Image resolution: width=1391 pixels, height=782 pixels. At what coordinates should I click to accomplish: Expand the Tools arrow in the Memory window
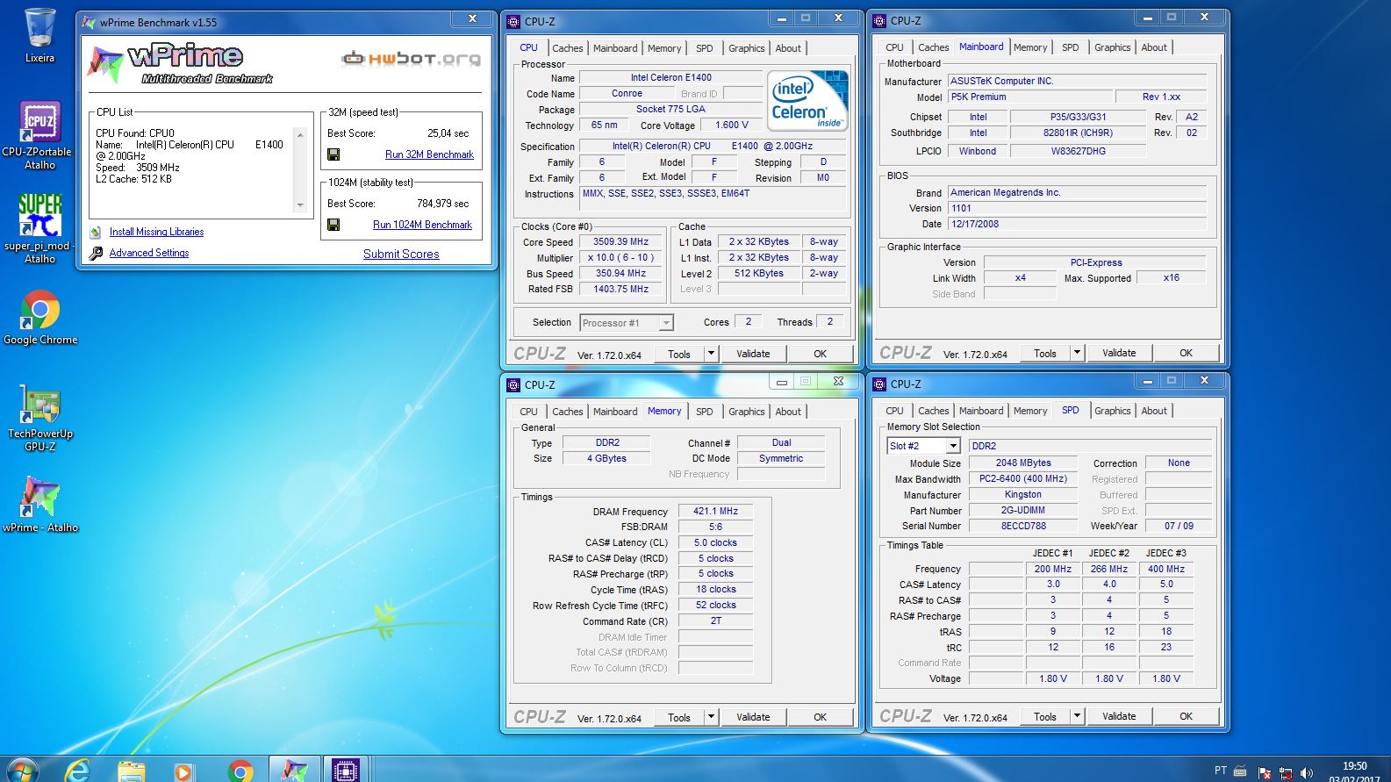(x=711, y=717)
